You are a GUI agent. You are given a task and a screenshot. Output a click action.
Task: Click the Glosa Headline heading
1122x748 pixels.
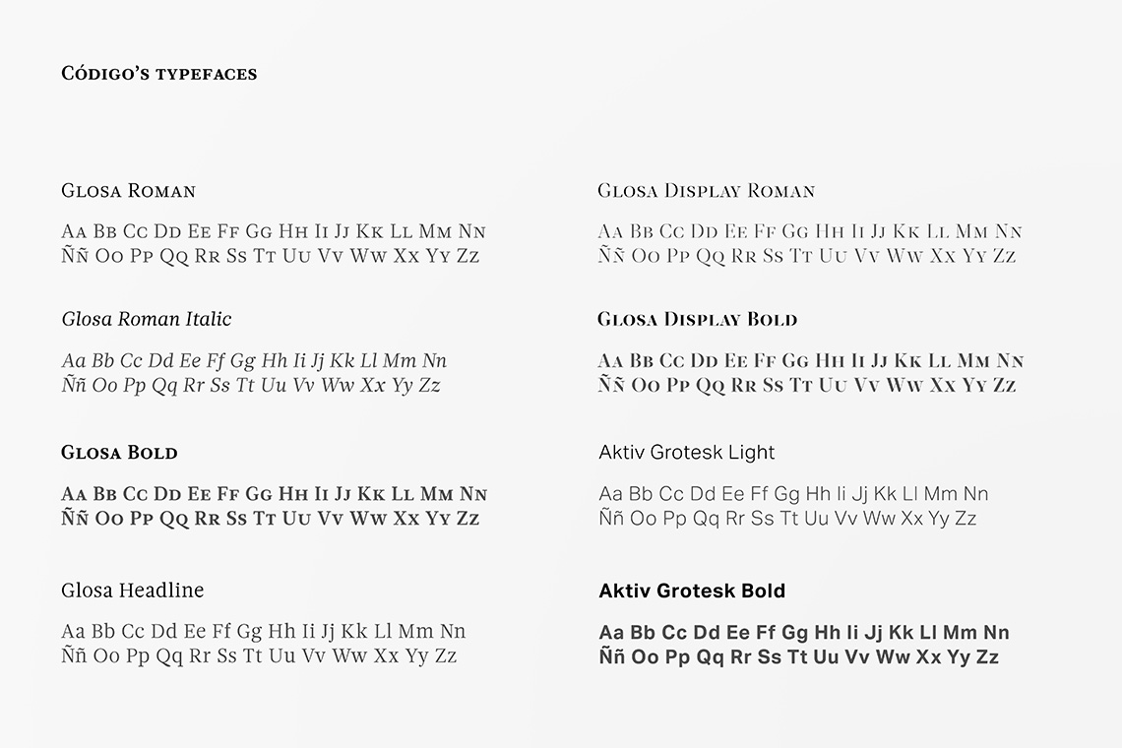[133, 591]
